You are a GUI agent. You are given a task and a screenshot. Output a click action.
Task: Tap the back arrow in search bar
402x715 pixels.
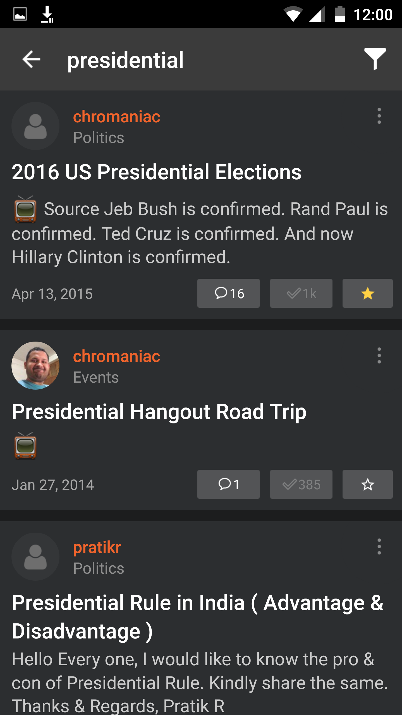click(31, 59)
